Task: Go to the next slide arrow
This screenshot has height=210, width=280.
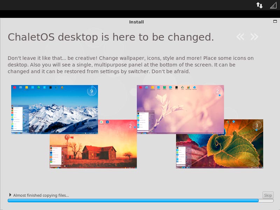Action: 254,37
